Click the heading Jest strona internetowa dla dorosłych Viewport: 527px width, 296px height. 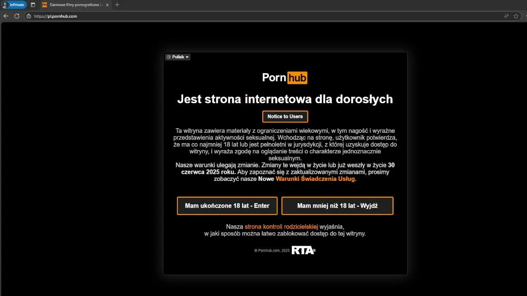pos(285,99)
